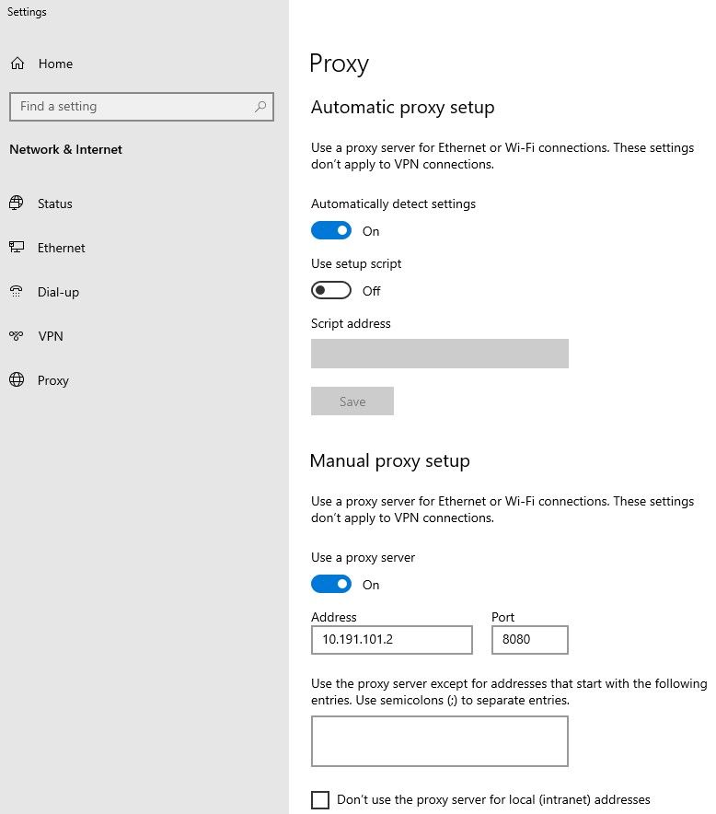Click the Status globe icon
The height and width of the screenshot is (814, 716).
pos(16,203)
